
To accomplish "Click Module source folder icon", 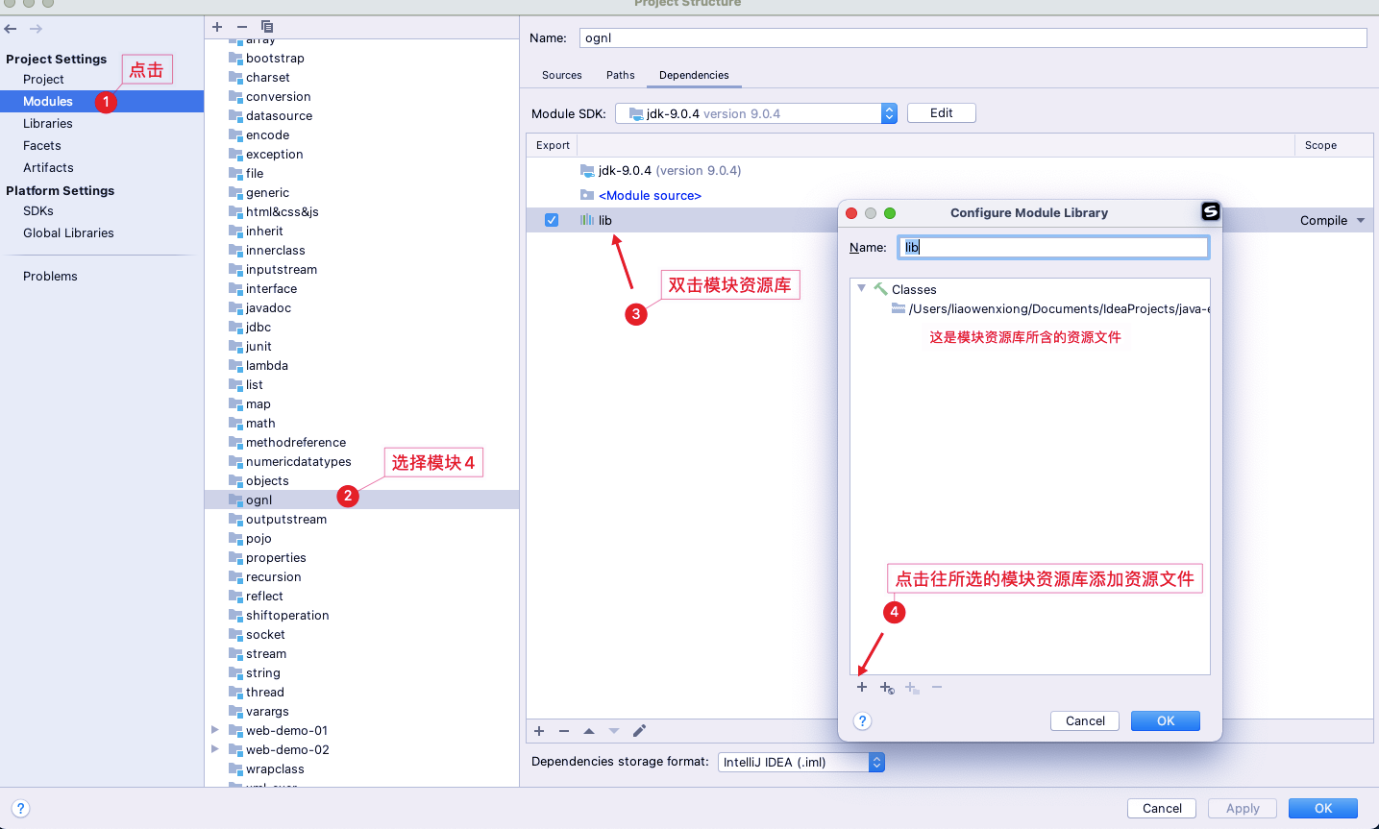I will click(x=587, y=195).
